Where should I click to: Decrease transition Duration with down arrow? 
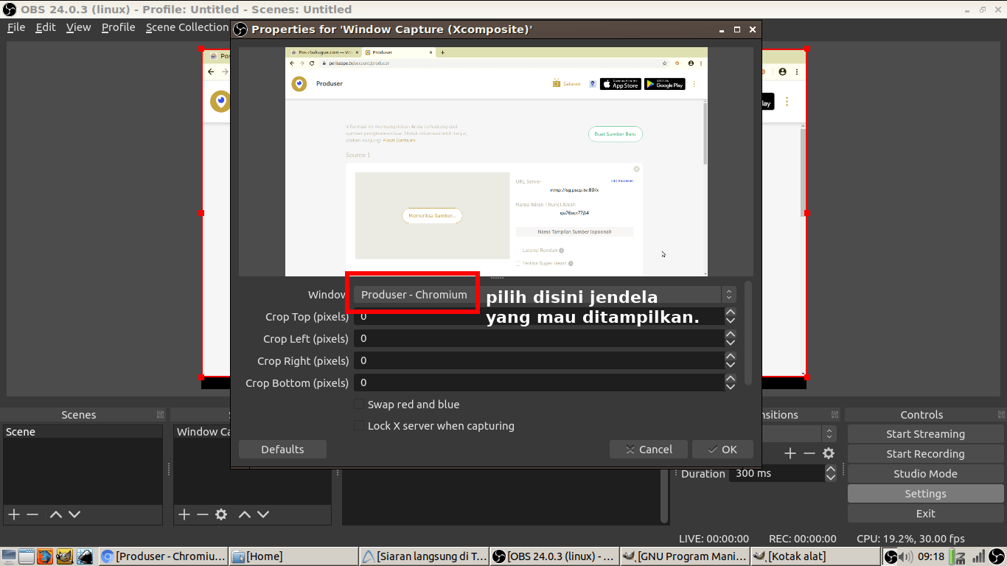pyautogui.click(x=831, y=478)
